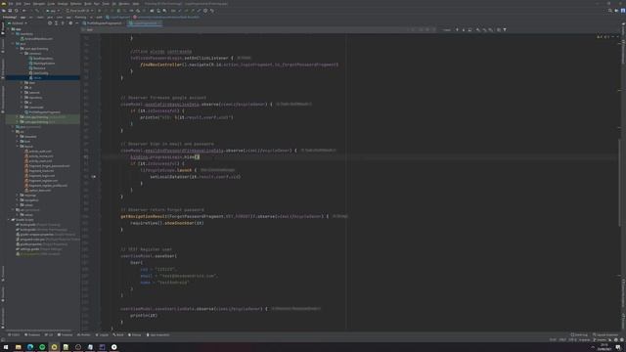Toggle Words option in find bar
626x352 pixels.
[427, 30]
